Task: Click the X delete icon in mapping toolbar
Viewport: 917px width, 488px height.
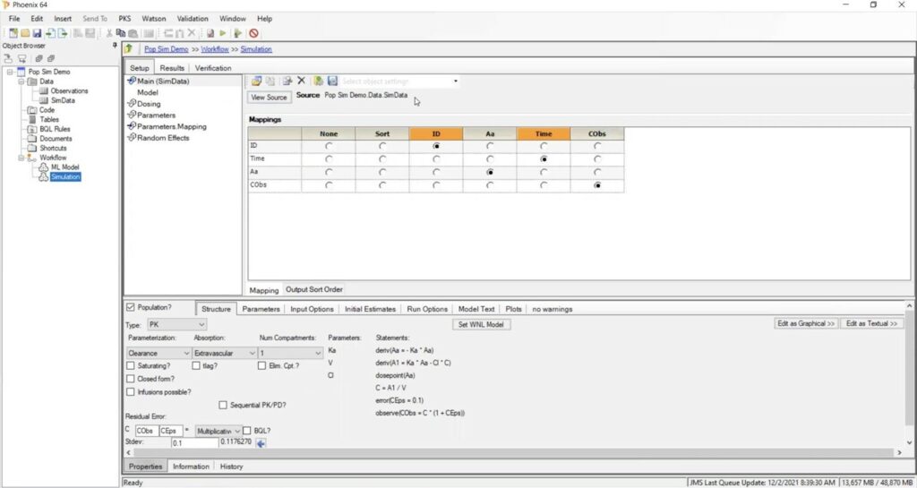Action: [301, 81]
